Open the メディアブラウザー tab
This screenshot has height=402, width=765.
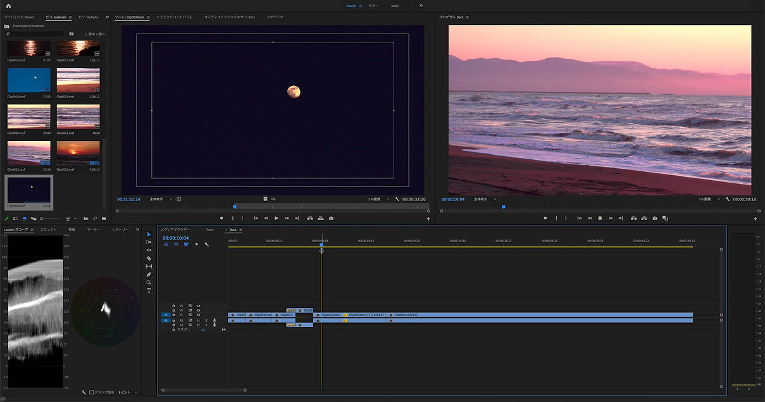pyautogui.click(x=175, y=229)
